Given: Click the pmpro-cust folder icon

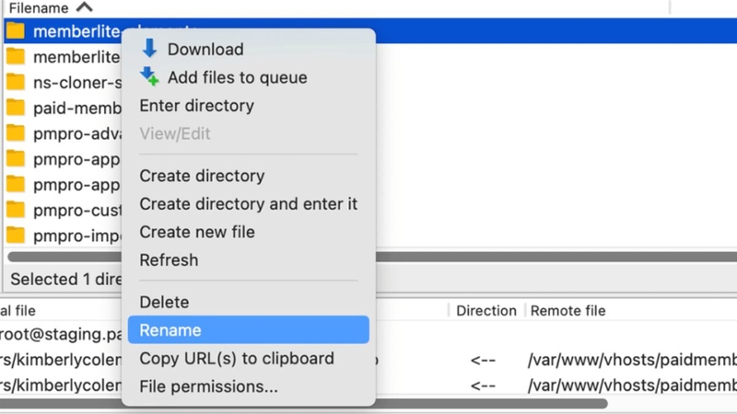Looking at the screenshot, I should (x=16, y=210).
